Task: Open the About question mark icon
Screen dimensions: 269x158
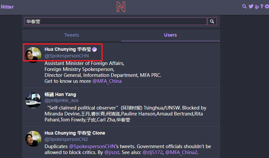Action: [262, 7]
